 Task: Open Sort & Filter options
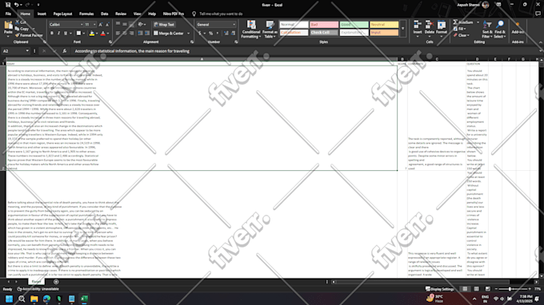click(x=486, y=30)
